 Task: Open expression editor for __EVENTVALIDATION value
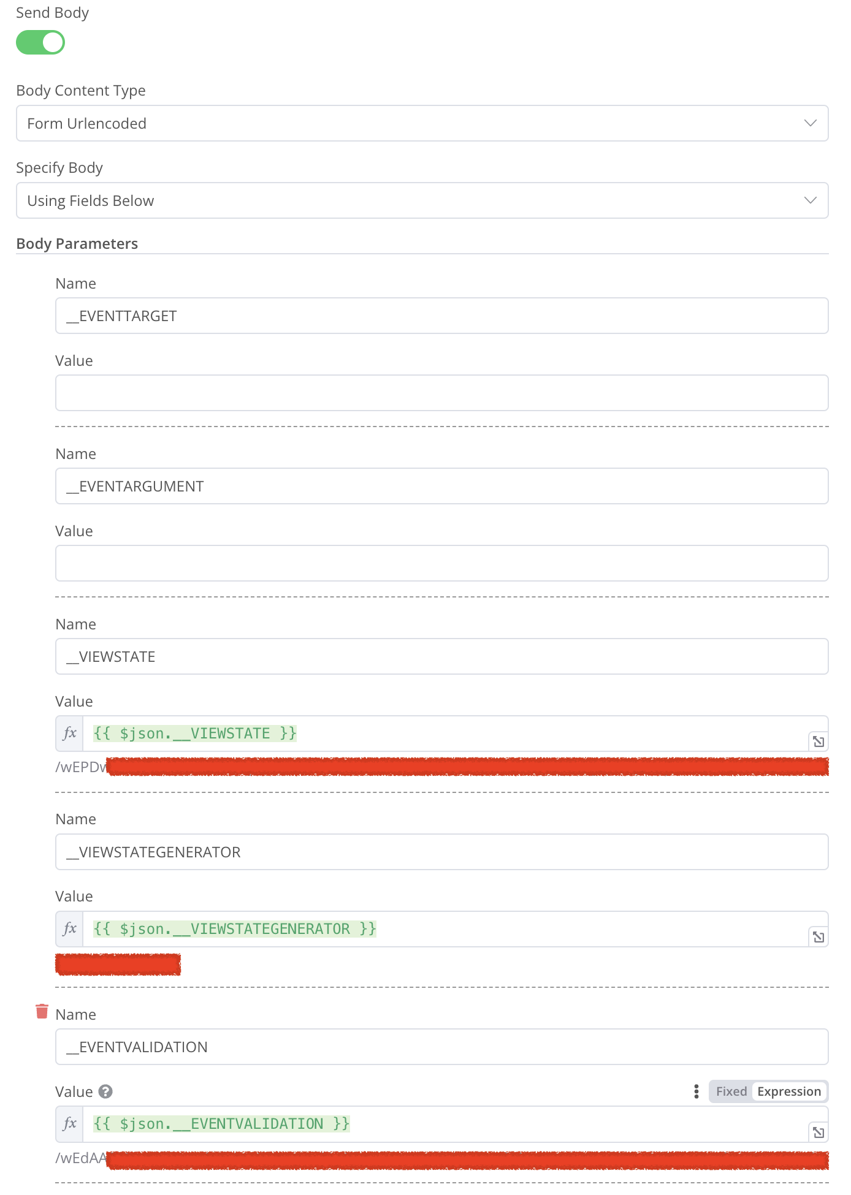click(818, 1132)
